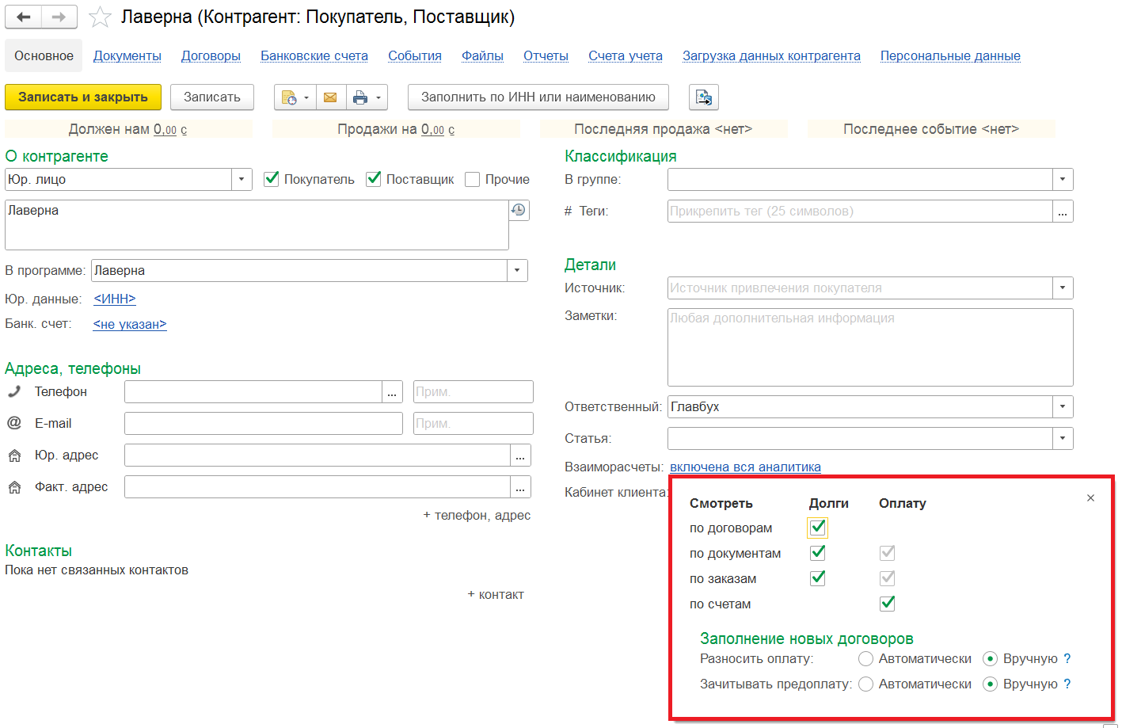Open the Договоры tab
1122x728 pixels.
pos(211,55)
